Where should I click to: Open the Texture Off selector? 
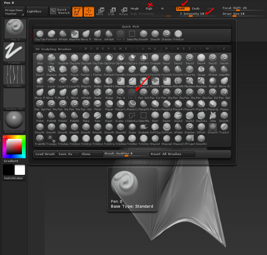pos(14,99)
